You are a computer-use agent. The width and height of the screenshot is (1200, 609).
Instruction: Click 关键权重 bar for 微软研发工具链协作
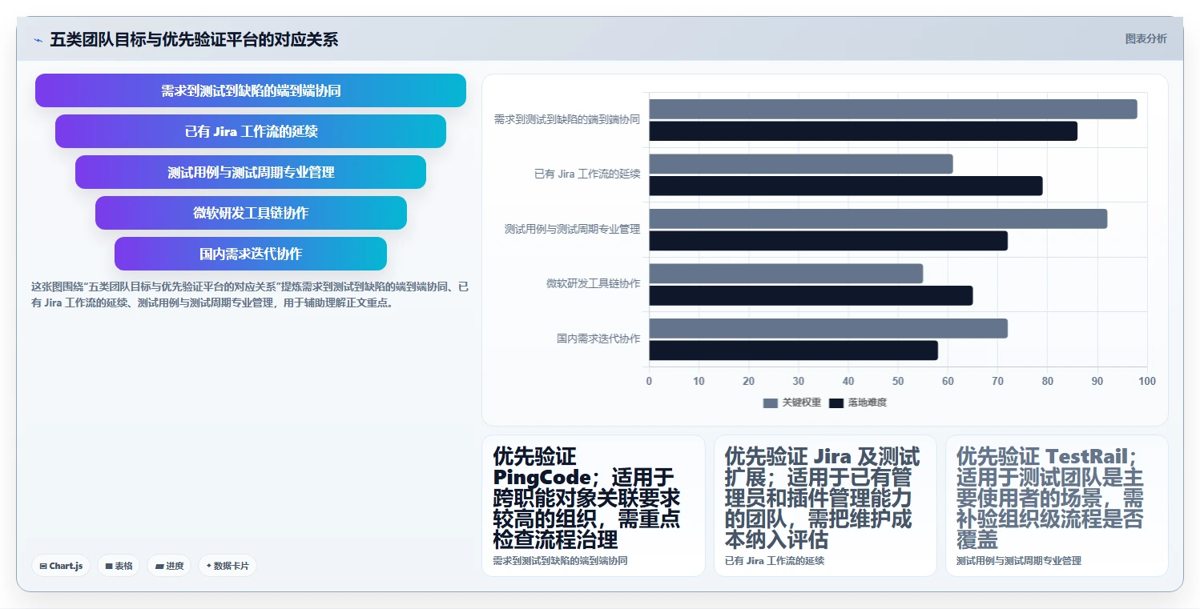(786, 274)
